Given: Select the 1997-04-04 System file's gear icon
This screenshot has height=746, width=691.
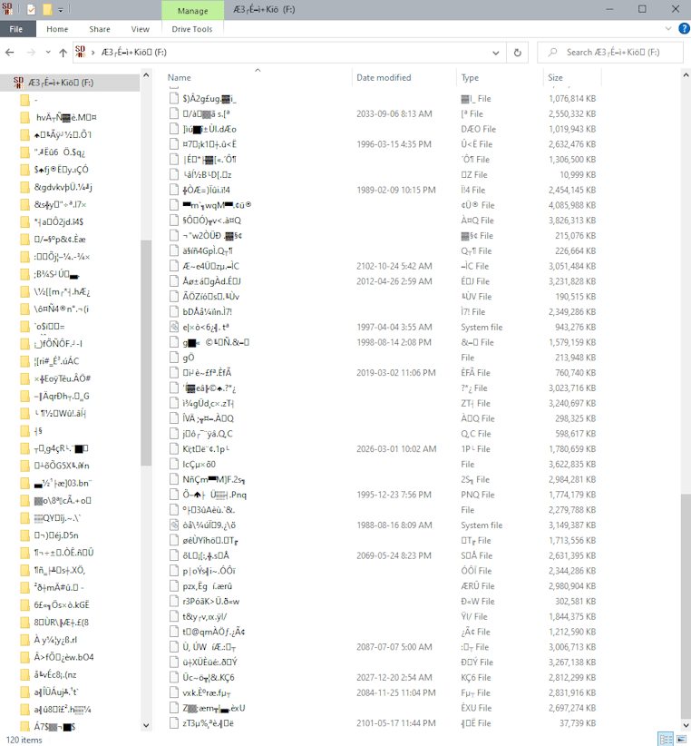Looking at the screenshot, I should coord(175,327).
